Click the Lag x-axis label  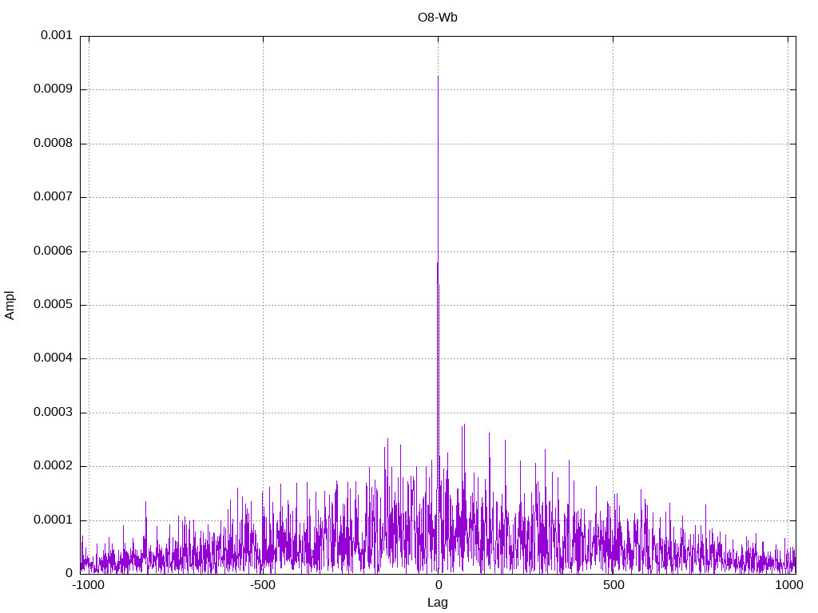click(x=437, y=603)
